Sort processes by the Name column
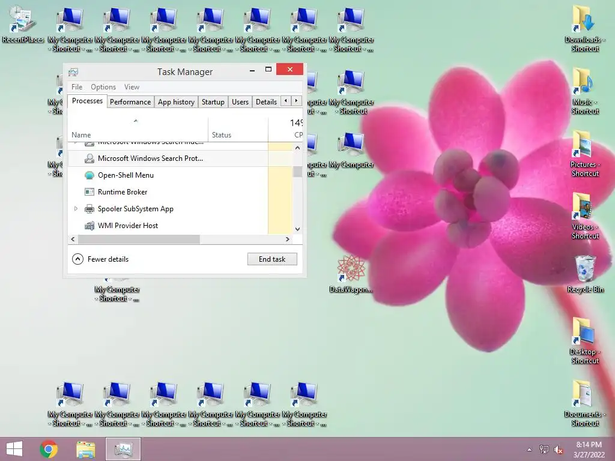 pos(138,130)
